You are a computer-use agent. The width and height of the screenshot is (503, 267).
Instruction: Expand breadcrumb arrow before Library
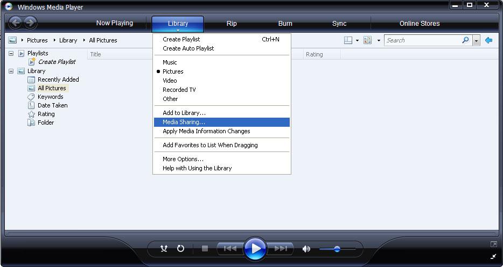54,40
